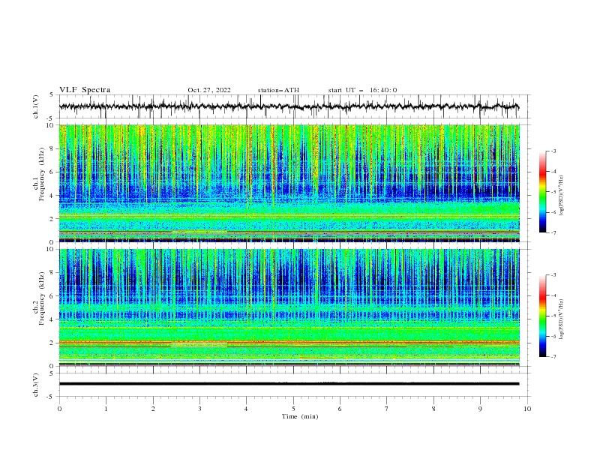Viewport: 594px width, 459px height.
Task: Click the "ch.1(V)" waveform axis label
Action: (36, 106)
